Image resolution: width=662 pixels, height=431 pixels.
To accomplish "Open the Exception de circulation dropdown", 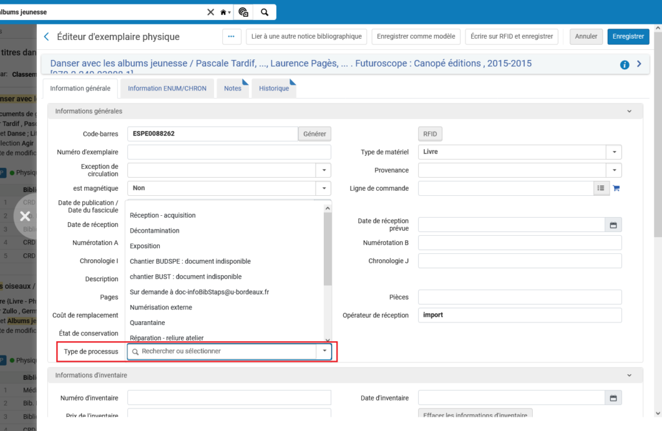I will pos(323,171).
